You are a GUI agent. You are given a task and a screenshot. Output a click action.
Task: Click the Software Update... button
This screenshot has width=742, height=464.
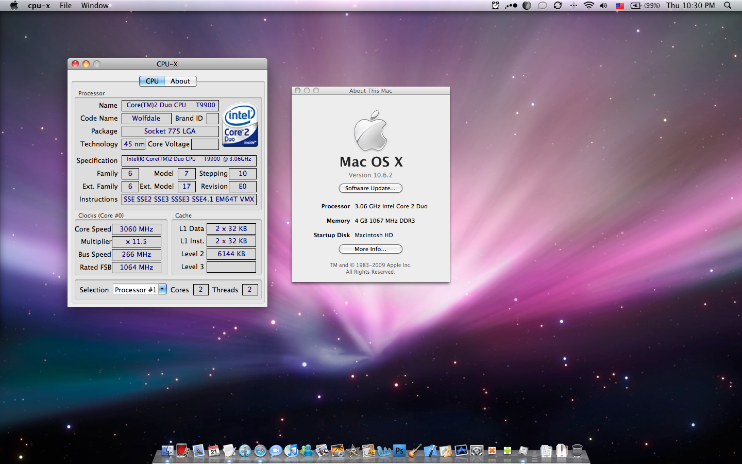pos(370,188)
